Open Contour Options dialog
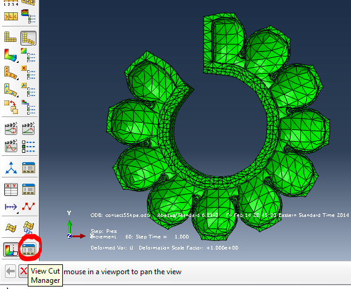Screen dimensions: 351x289 click(28, 55)
